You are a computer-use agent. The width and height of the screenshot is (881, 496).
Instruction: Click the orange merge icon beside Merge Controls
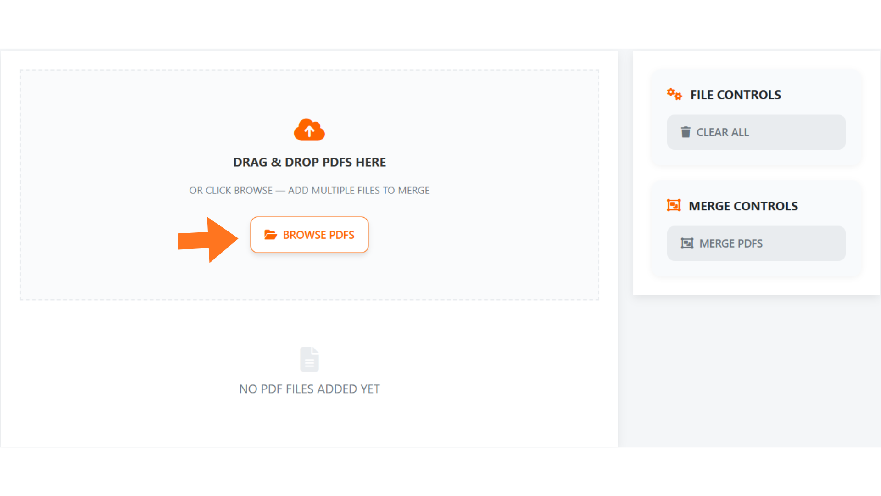[x=674, y=205]
